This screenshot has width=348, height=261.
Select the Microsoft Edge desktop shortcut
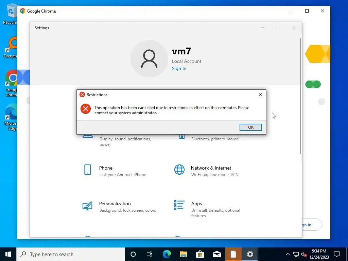11,117
